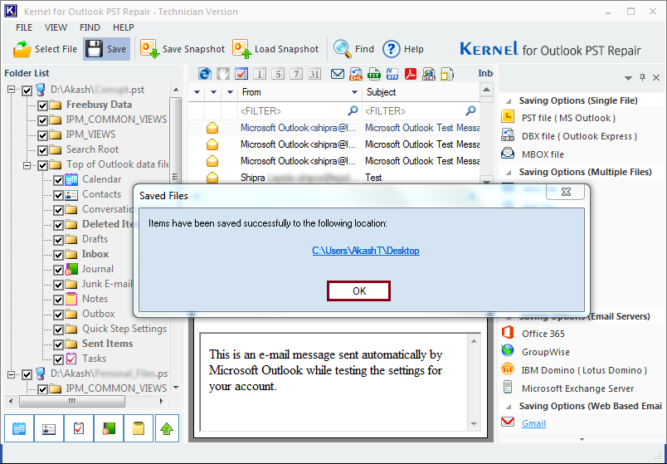This screenshot has height=464, width=667.
Task: Click the 7-day calendar view icon
Action: click(296, 74)
